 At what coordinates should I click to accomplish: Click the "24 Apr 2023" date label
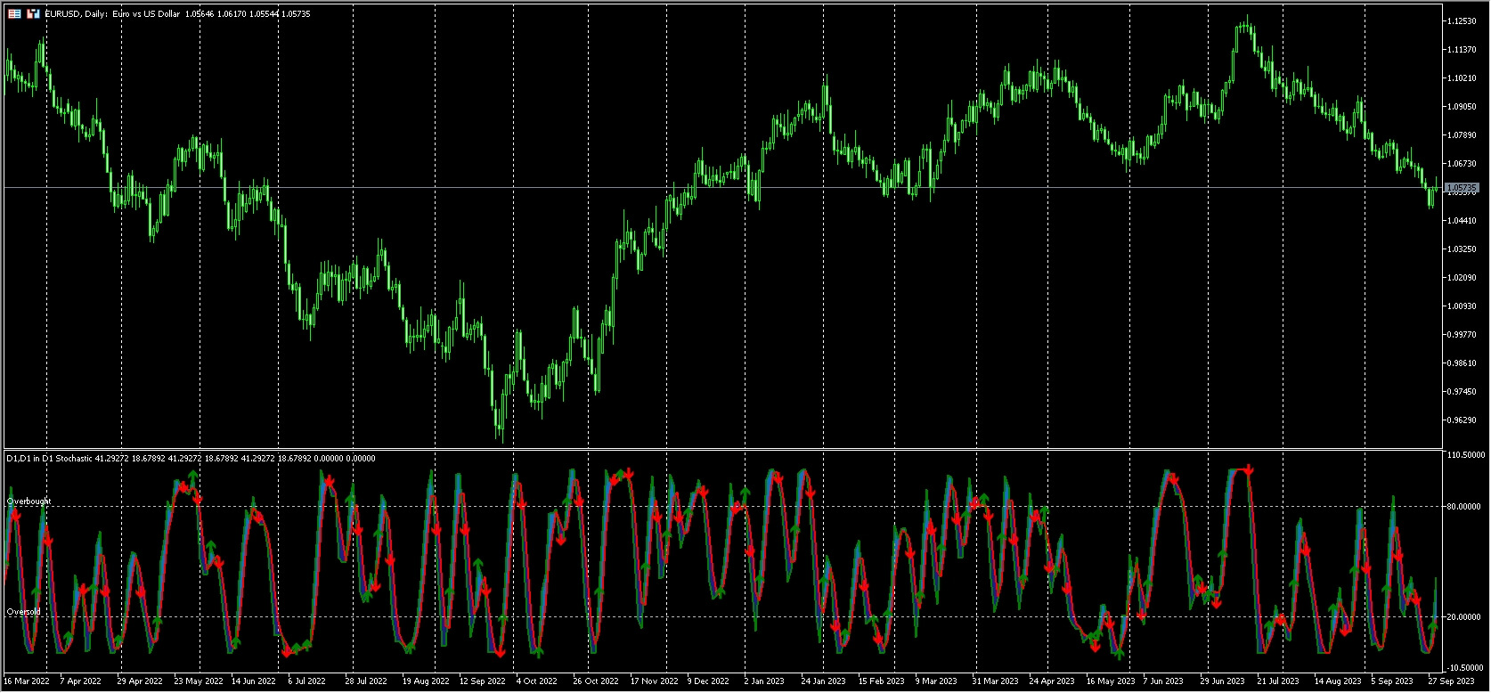[x=1052, y=681]
